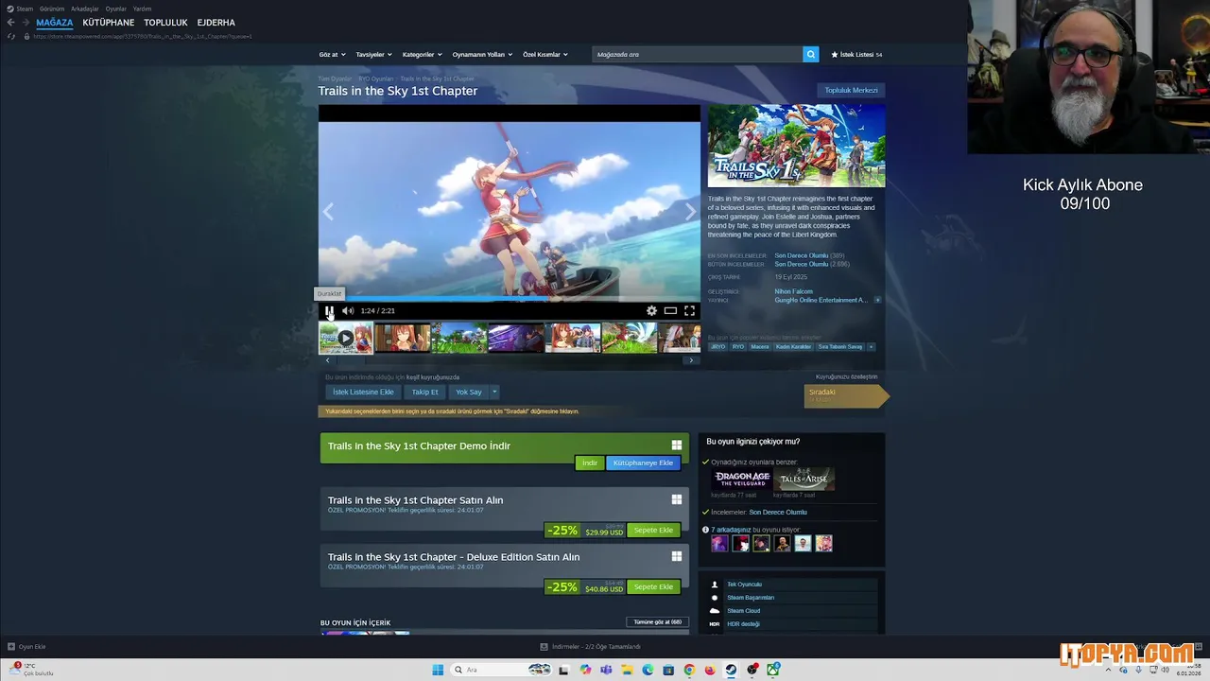Select the third thumbnail showing green field
The height and width of the screenshot is (681, 1210).
[x=458, y=338]
